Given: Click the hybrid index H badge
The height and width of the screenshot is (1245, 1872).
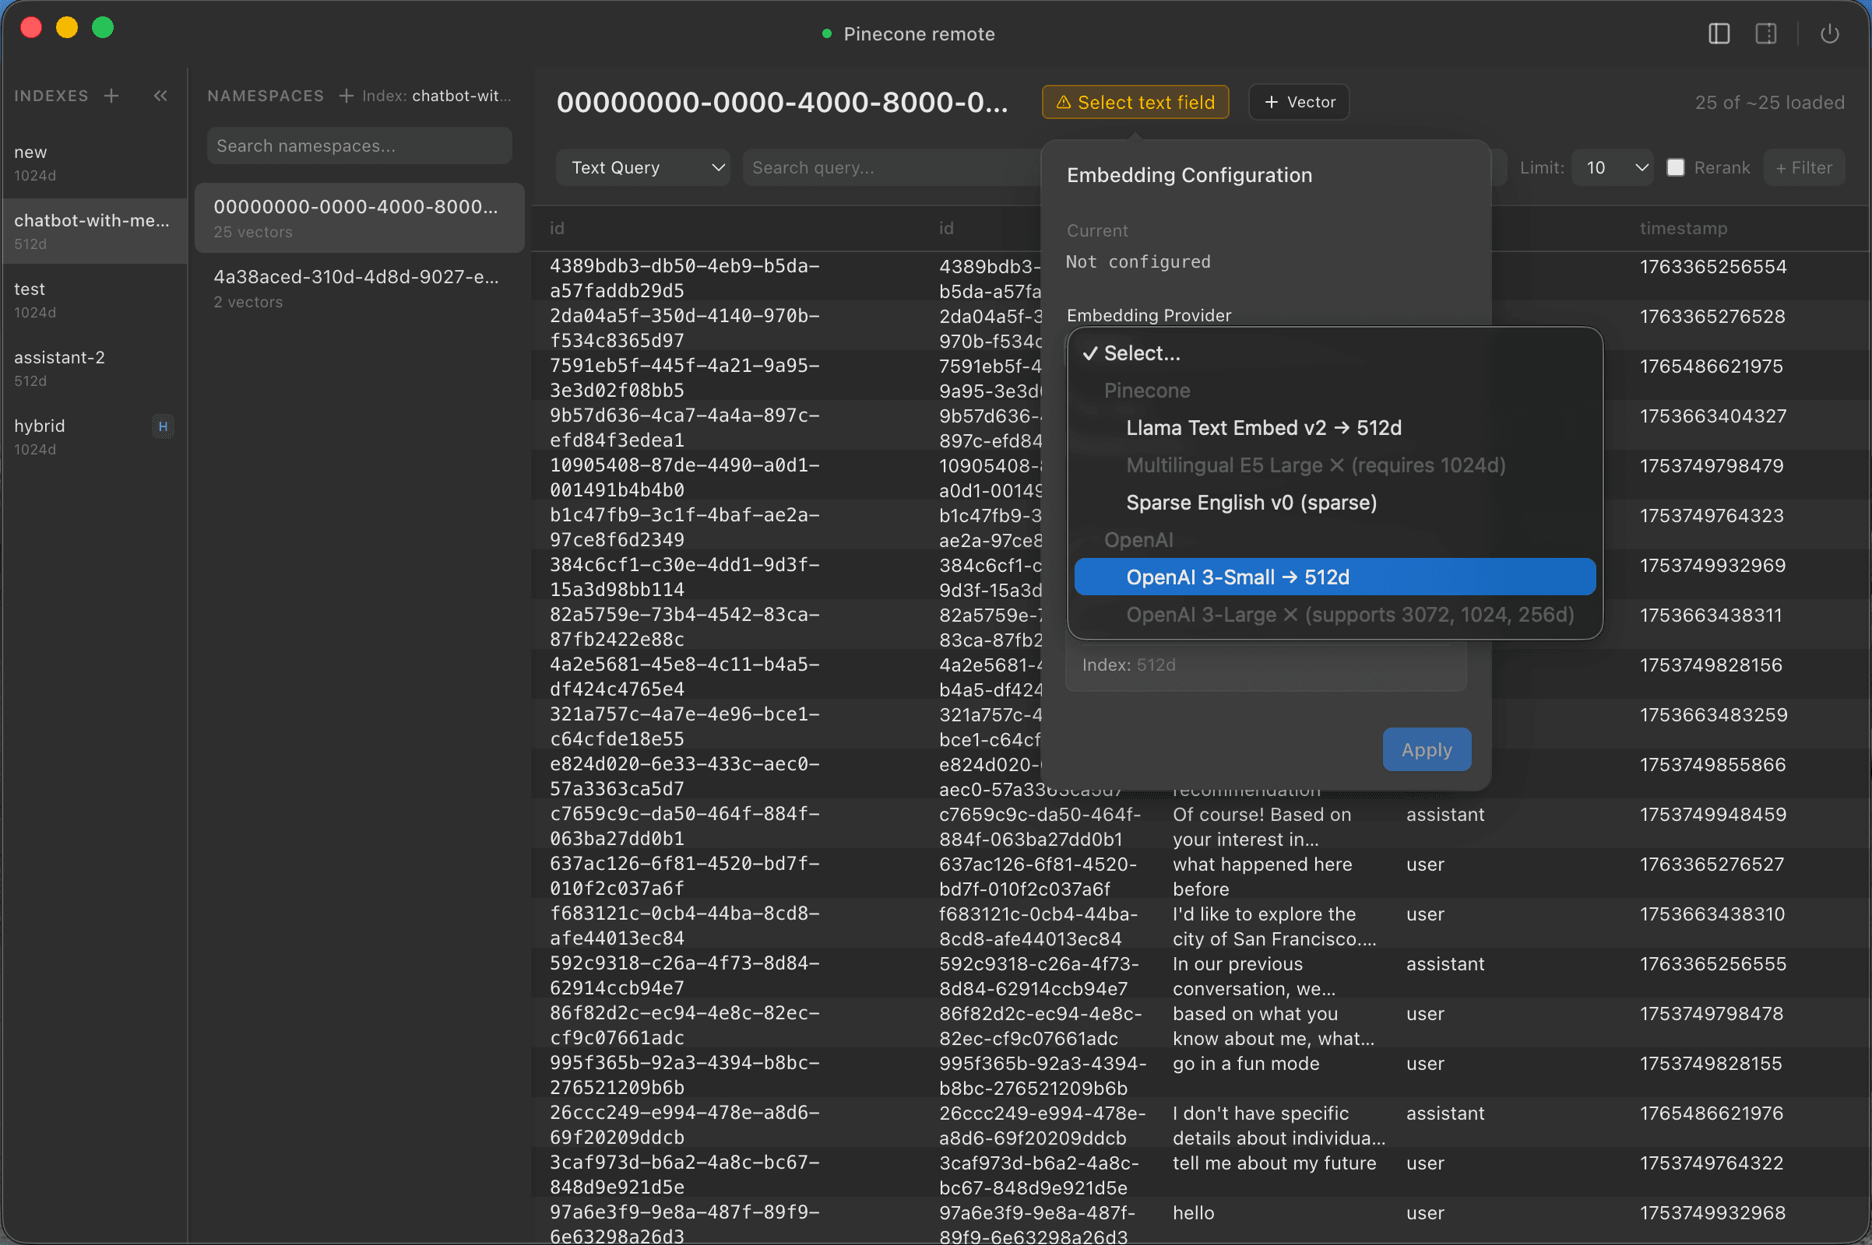Looking at the screenshot, I should [163, 426].
